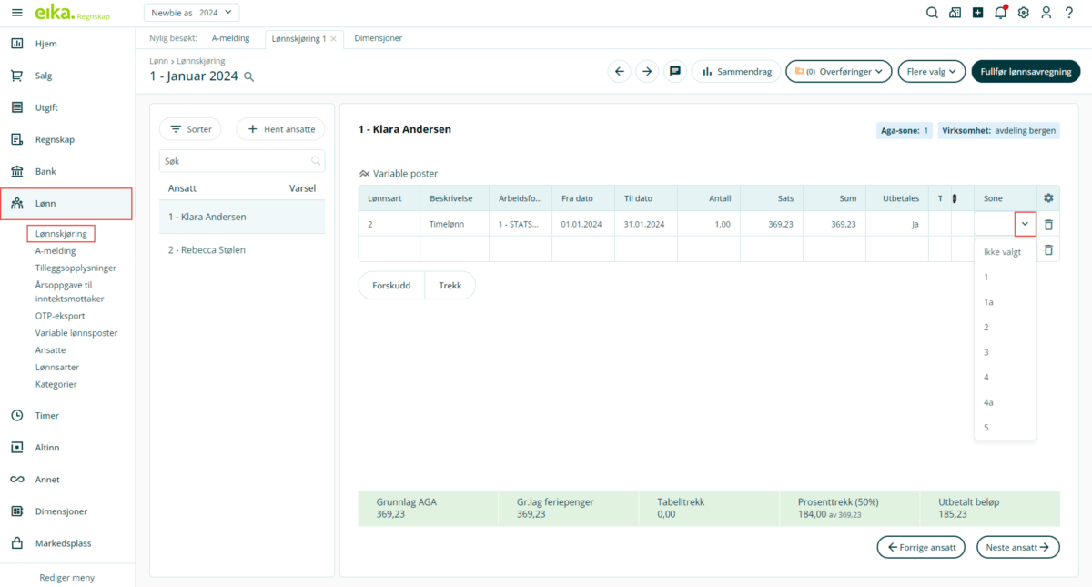This screenshot has height=587, width=1092.
Task: Click the magnifier next to Januar 2024
Action: click(249, 77)
